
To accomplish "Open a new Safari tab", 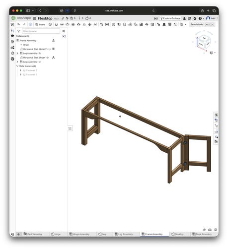I will (x=208, y=10).
